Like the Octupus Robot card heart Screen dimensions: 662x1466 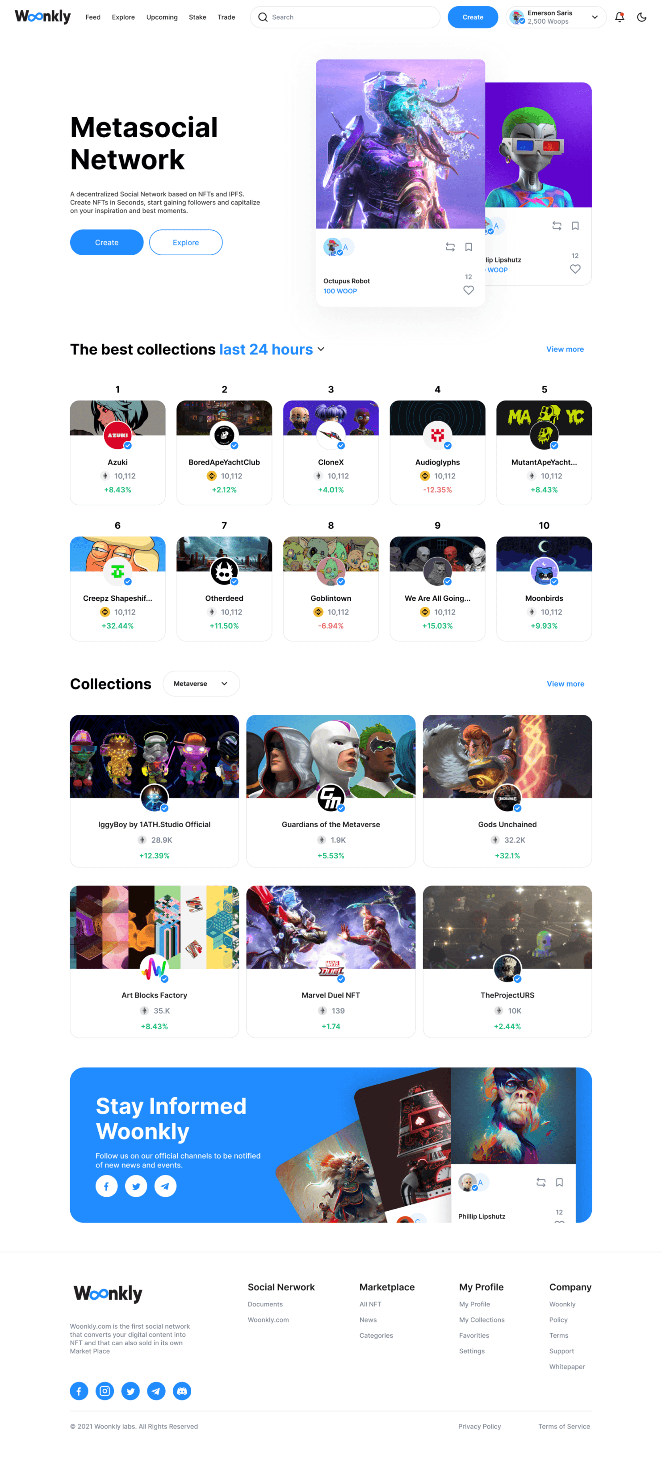coord(468,290)
